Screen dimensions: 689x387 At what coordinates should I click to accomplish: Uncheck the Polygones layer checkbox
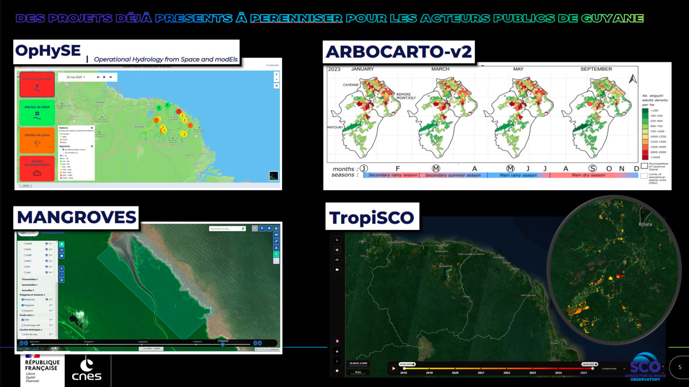[x=23, y=305]
